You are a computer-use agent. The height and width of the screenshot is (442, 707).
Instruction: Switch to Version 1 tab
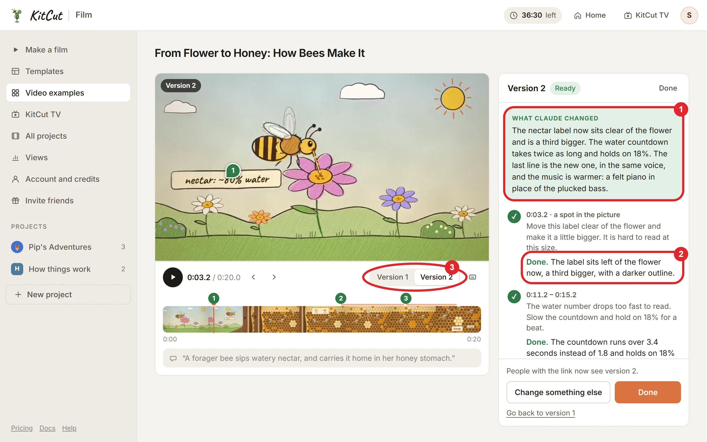point(392,277)
